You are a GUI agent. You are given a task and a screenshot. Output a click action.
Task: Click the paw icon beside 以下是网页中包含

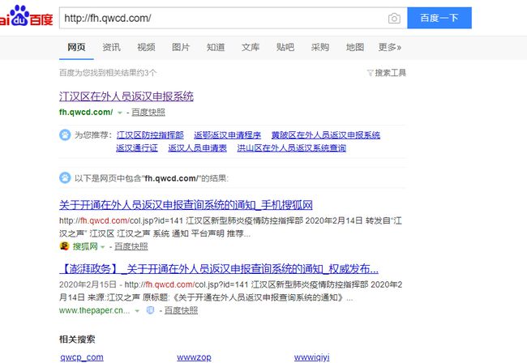pyautogui.click(x=65, y=177)
